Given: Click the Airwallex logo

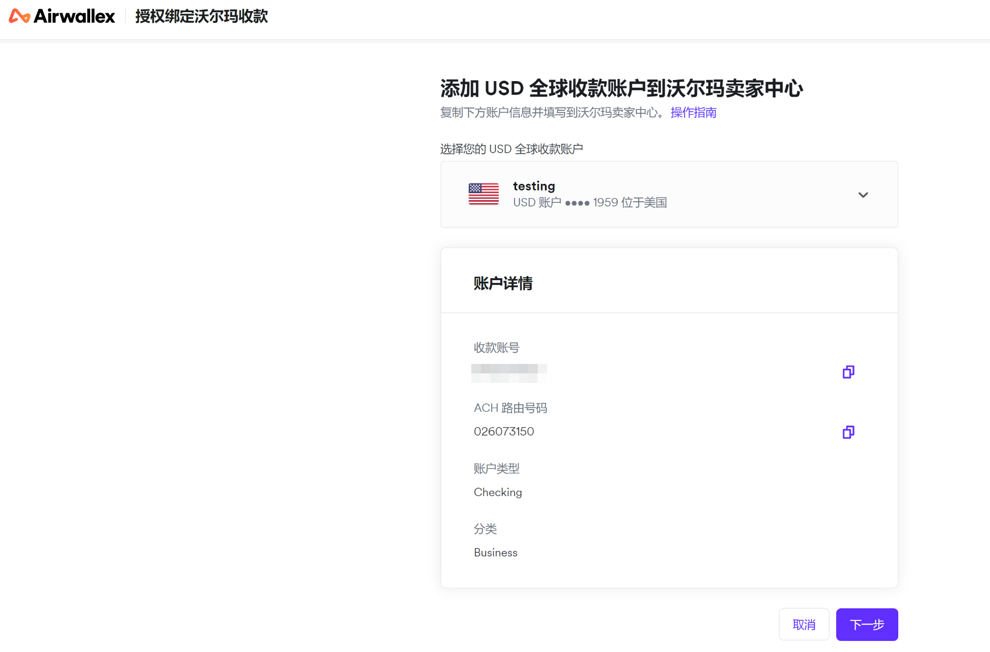Looking at the screenshot, I should tap(62, 16).
